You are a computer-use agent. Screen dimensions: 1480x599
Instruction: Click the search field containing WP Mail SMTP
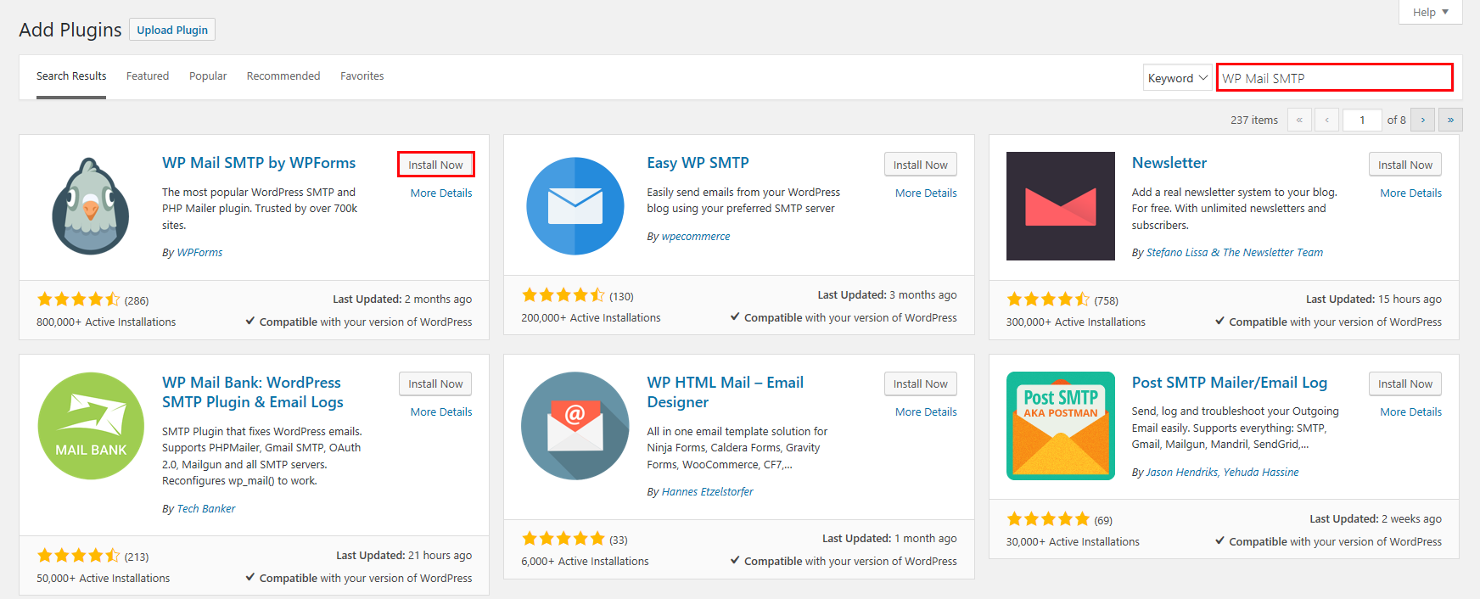tap(1335, 78)
